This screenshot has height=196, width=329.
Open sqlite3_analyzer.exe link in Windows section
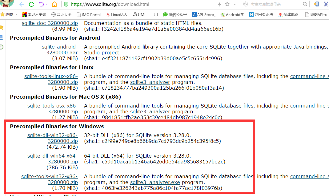155,182
